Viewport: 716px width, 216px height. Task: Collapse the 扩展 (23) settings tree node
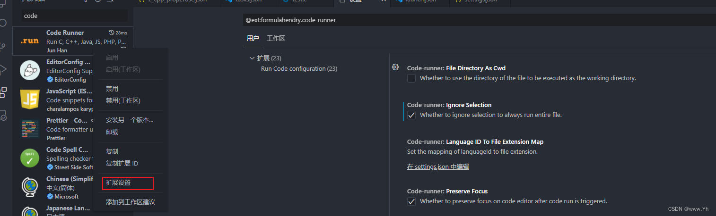pos(252,58)
